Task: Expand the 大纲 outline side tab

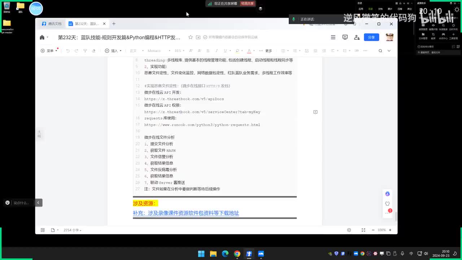Action: [x=39, y=134]
